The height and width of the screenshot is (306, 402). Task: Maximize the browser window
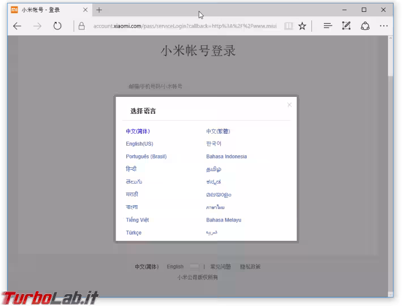point(364,10)
